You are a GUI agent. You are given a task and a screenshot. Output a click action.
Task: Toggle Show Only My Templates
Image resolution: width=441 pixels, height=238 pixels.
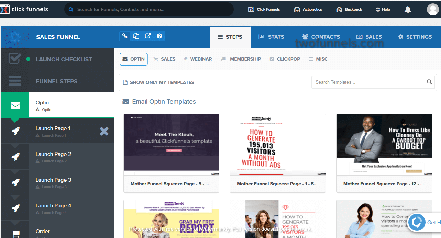coord(159,82)
